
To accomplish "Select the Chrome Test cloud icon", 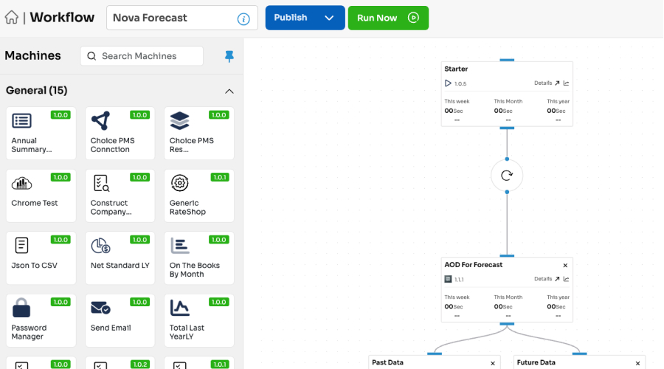I will point(21,183).
